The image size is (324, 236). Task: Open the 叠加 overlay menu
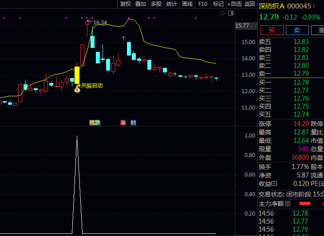click(x=141, y=4)
